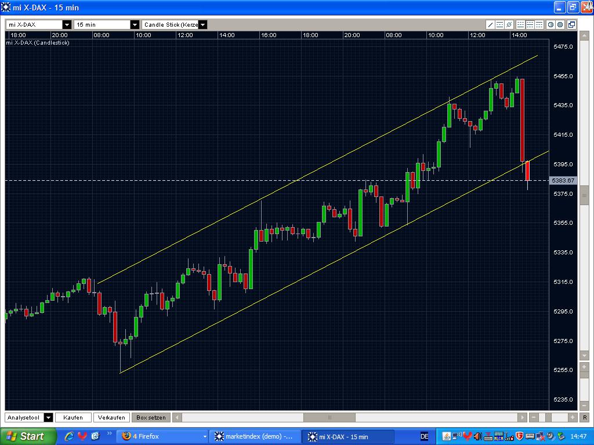Click the half-shaded octagon toolbar icon
Screen dimensions: 594x445
coord(551,24)
